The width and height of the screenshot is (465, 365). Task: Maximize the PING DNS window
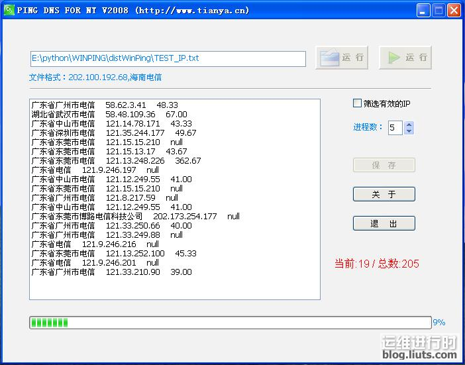[439, 11]
